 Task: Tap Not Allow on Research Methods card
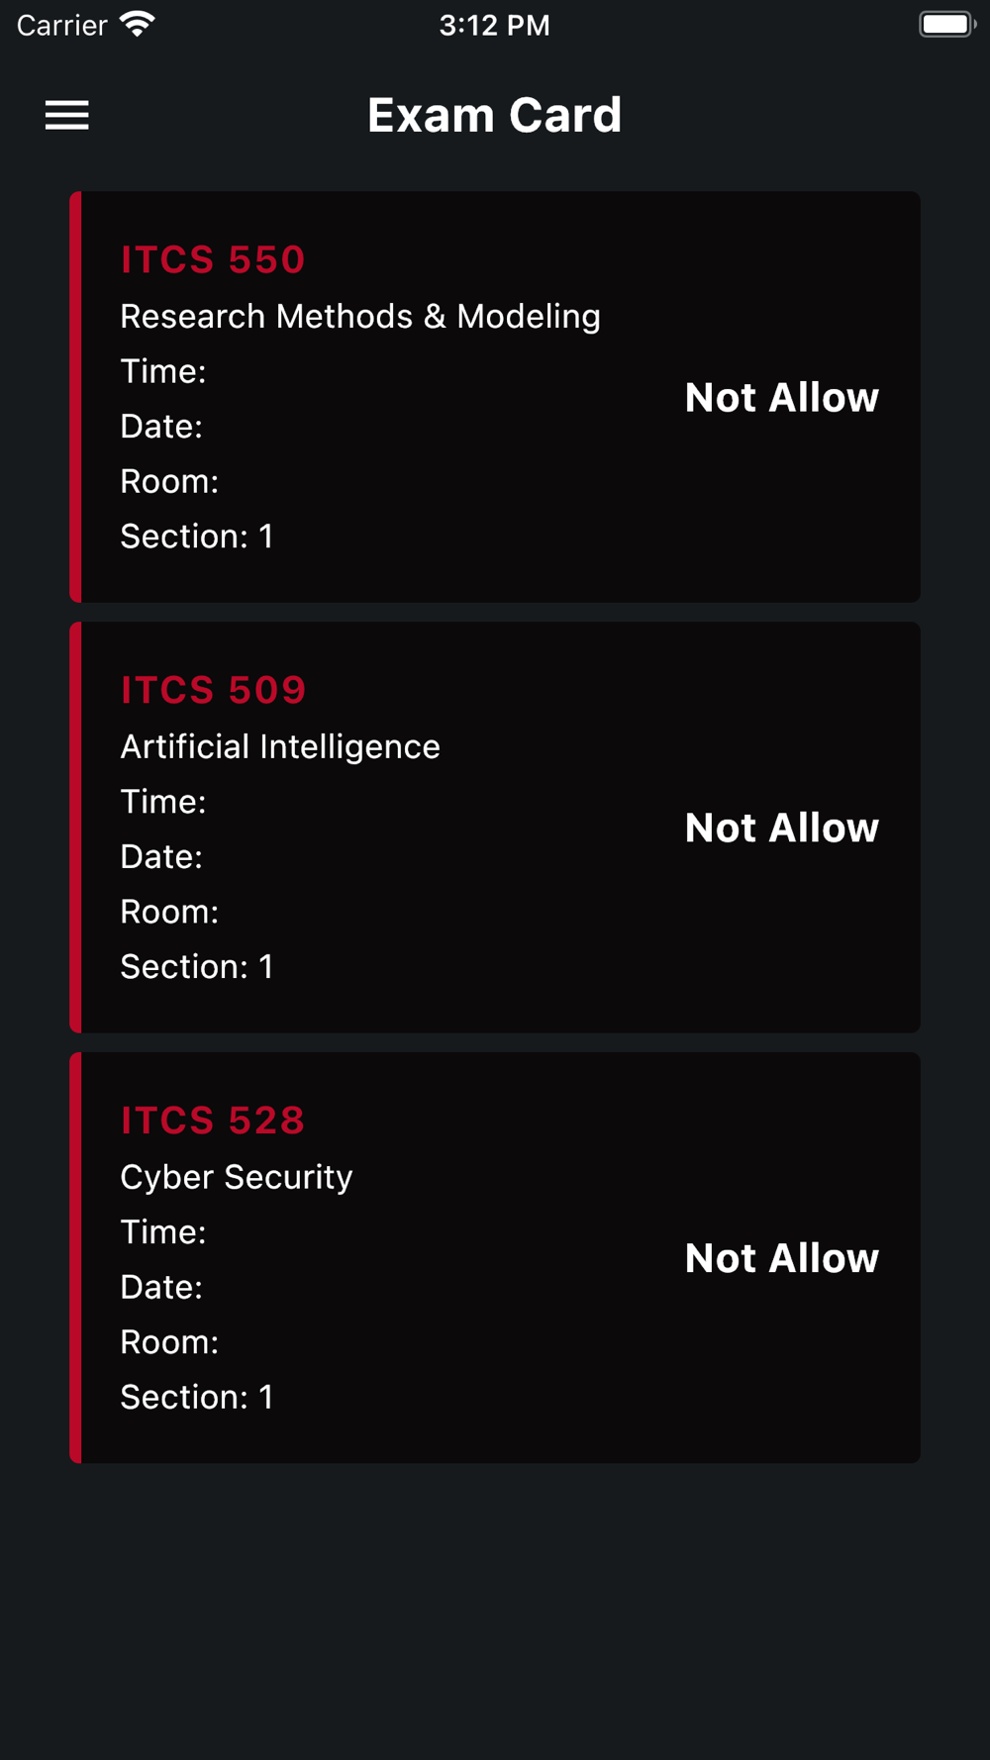[781, 398]
